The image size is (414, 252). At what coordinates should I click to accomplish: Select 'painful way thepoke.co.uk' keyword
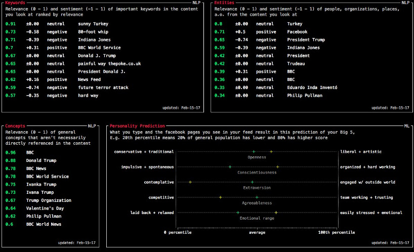pos(109,64)
